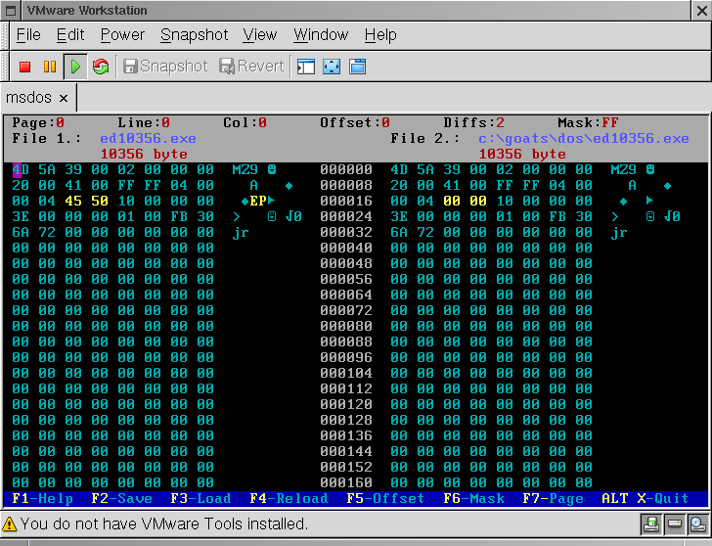Pause the VM with the suspend icon
Image resolution: width=712 pixels, height=546 pixels.
point(50,67)
